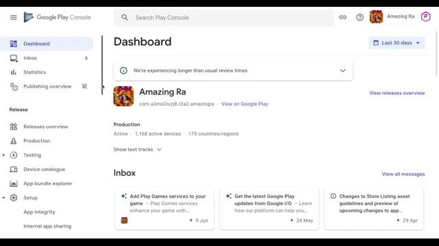Click the search magnifier icon
Viewport: 439px width, 246px height.
[x=125, y=18]
